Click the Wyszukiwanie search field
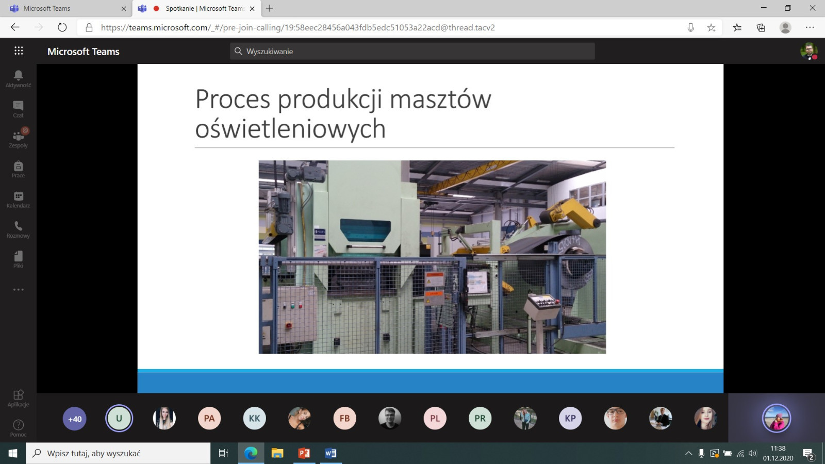This screenshot has height=464, width=825. click(x=412, y=52)
